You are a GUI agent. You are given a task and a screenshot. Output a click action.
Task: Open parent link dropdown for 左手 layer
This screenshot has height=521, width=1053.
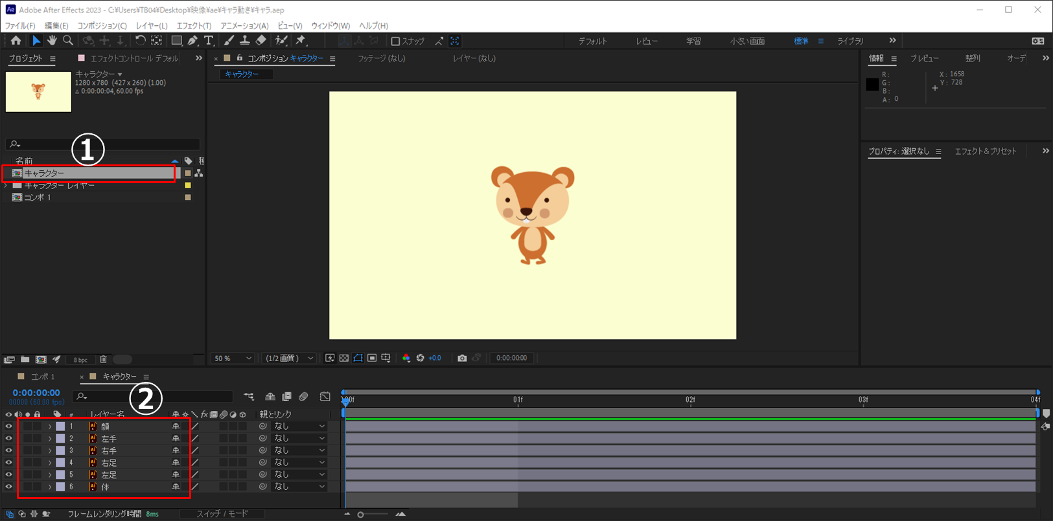tap(299, 439)
